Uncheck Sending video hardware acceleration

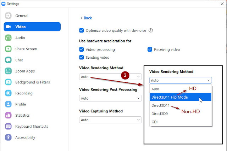click(81, 57)
